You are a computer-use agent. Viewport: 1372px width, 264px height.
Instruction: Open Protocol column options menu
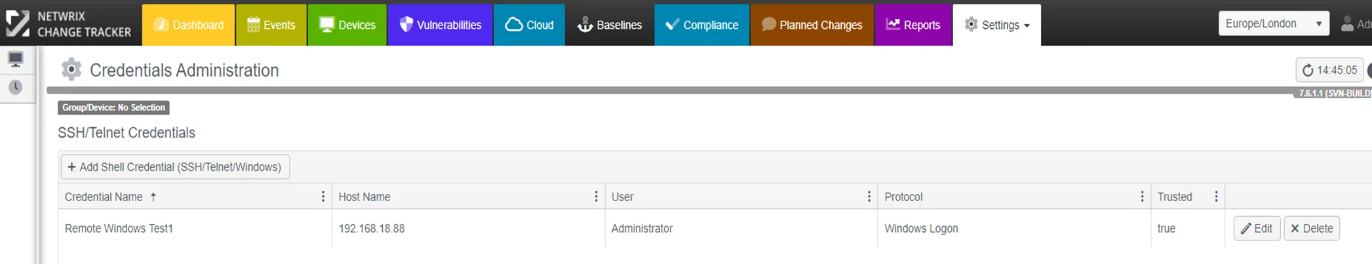point(1142,197)
